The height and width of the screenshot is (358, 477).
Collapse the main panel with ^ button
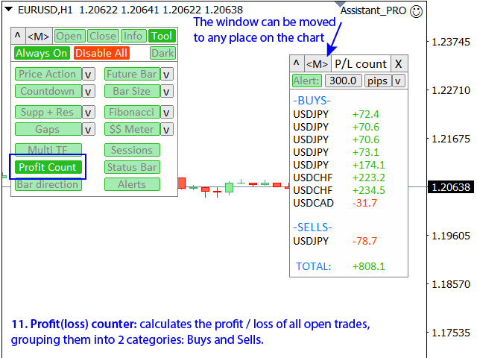coord(18,36)
